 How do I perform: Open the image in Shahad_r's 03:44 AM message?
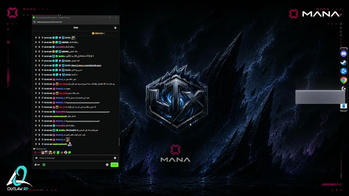[68, 139]
